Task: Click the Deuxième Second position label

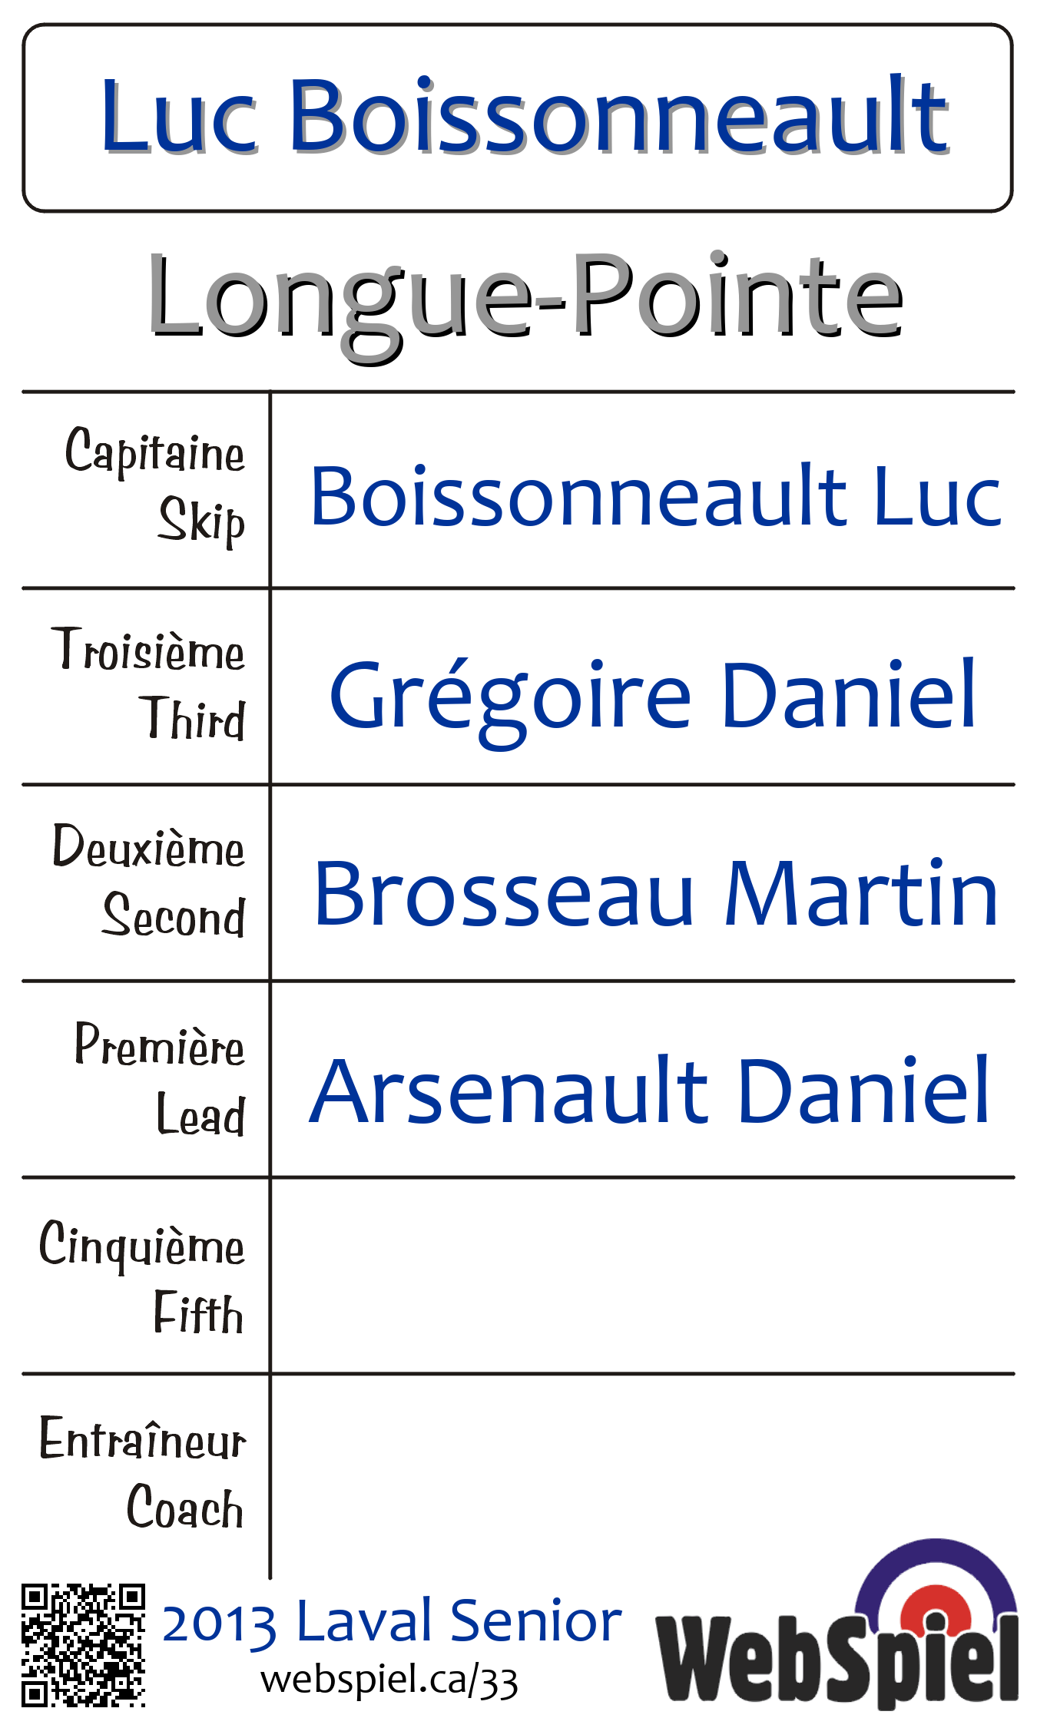Action: pyautogui.click(x=148, y=881)
